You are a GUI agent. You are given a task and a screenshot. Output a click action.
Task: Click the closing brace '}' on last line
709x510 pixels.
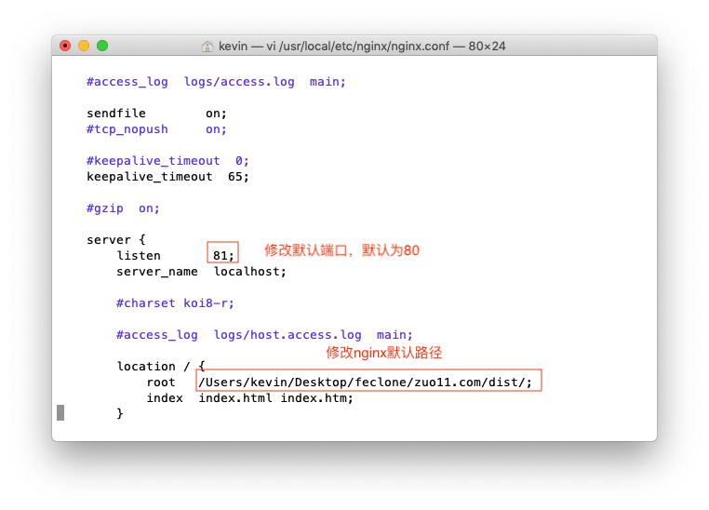[120, 414]
